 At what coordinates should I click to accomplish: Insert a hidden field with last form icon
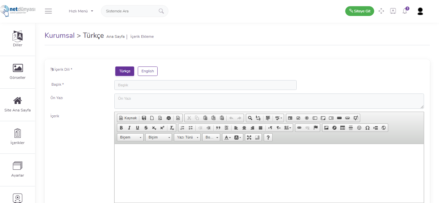point(356,118)
